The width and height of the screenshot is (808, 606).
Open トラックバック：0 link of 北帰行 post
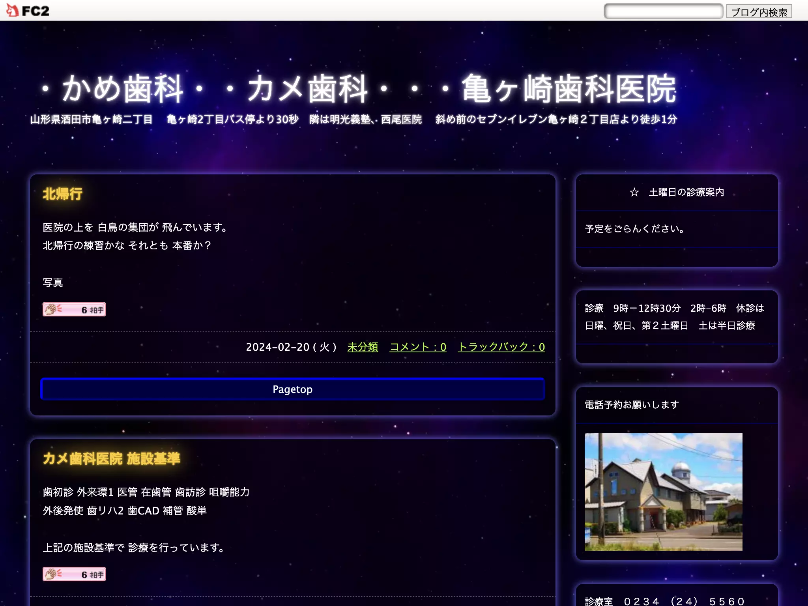[x=501, y=347]
